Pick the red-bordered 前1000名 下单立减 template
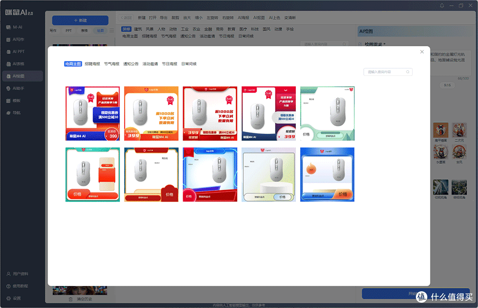Image resolution: width=478 pixels, height=308 pixels. click(210, 113)
